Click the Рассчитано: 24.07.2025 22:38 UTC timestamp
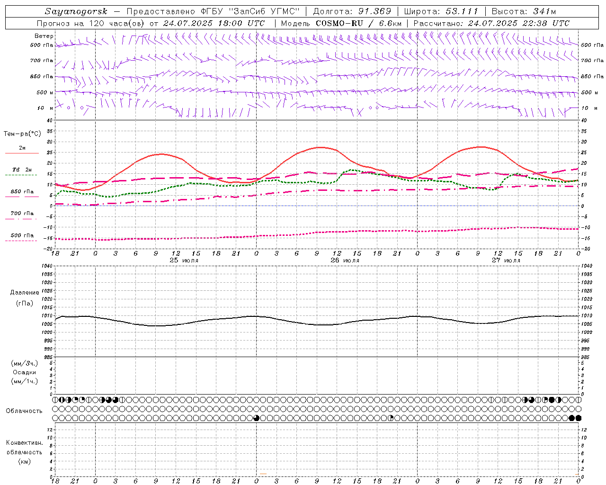Viewport: 606px width, 485px height. (491, 23)
